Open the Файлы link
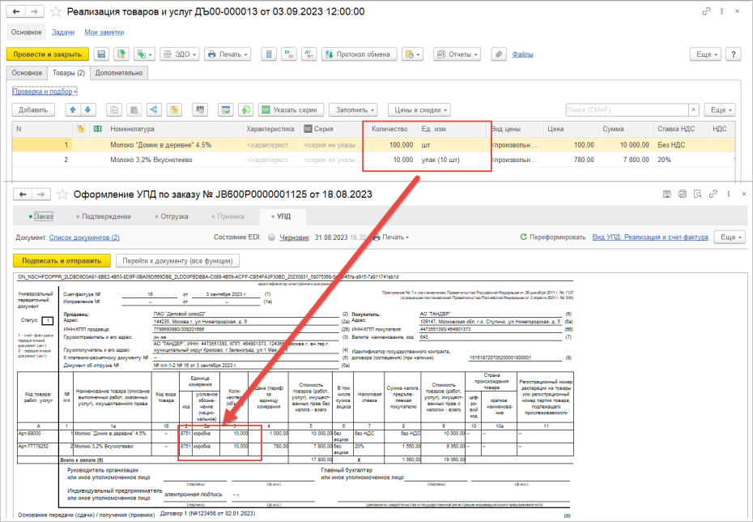This screenshot has width=753, height=522. click(x=522, y=54)
